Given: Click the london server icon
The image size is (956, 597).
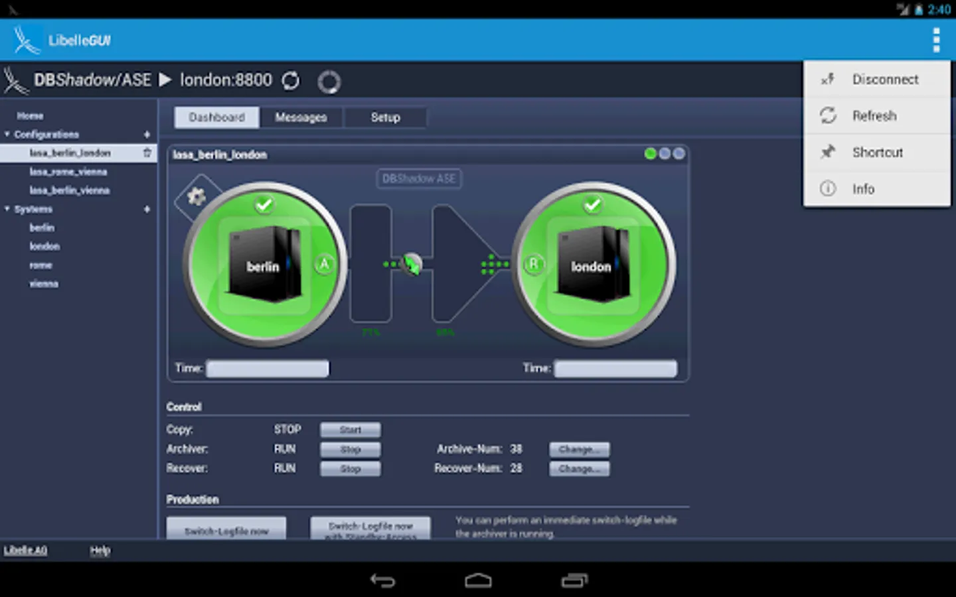Looking at the screenshot, I should pyautogui.click(x=593, y=265).
